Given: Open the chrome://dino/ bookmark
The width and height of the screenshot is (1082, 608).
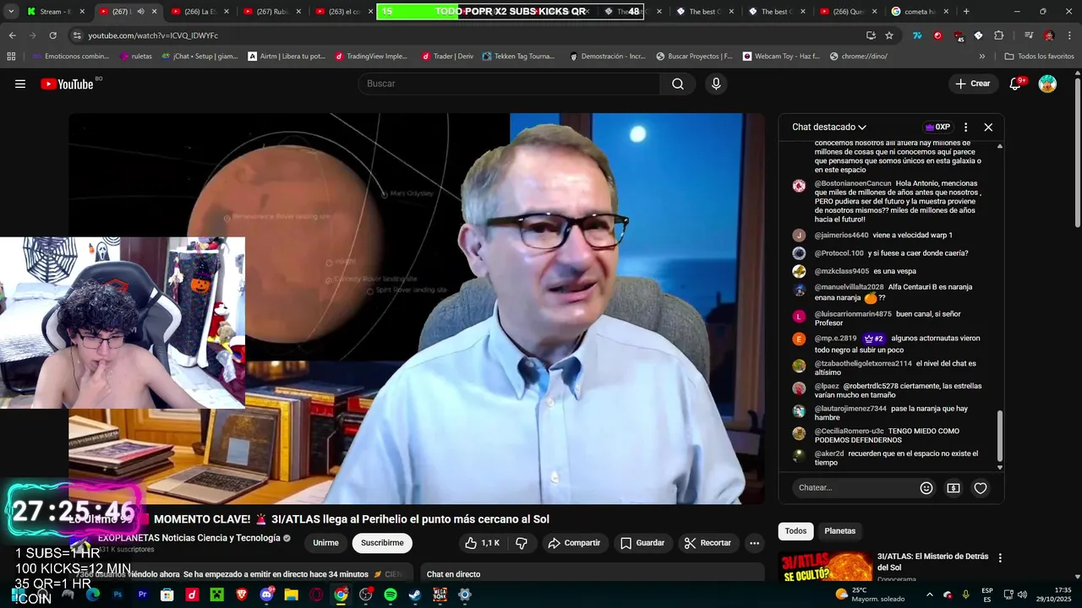Looking at the screenshot, I should [858, 56].
